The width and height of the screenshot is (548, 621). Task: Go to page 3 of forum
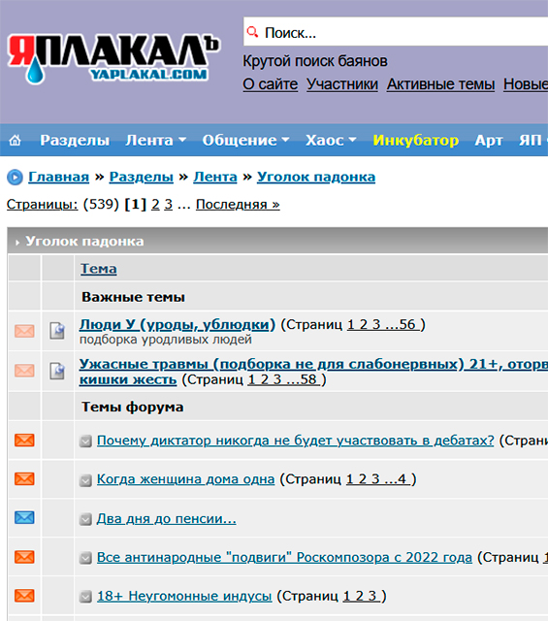(169, 205)
